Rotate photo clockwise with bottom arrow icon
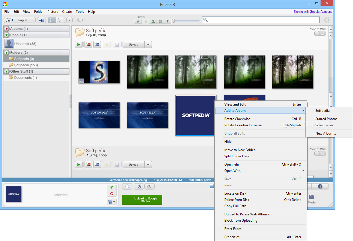The height and width of the screenshot is (241, 353). [x=149, y=186]
